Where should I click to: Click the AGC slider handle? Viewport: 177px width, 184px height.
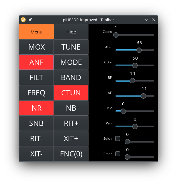pyautogui.click(x=139, y=50)
